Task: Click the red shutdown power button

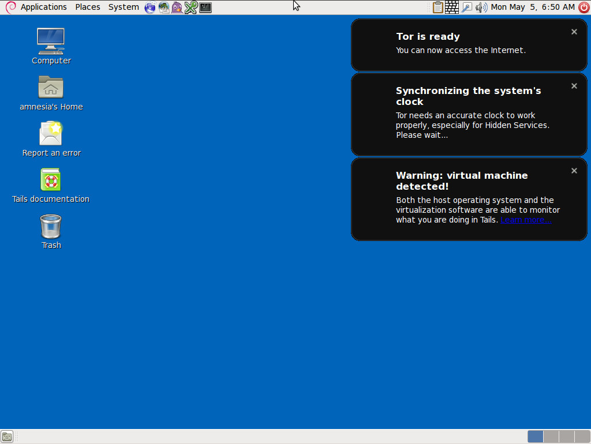Action: click(x=584, y=7)
